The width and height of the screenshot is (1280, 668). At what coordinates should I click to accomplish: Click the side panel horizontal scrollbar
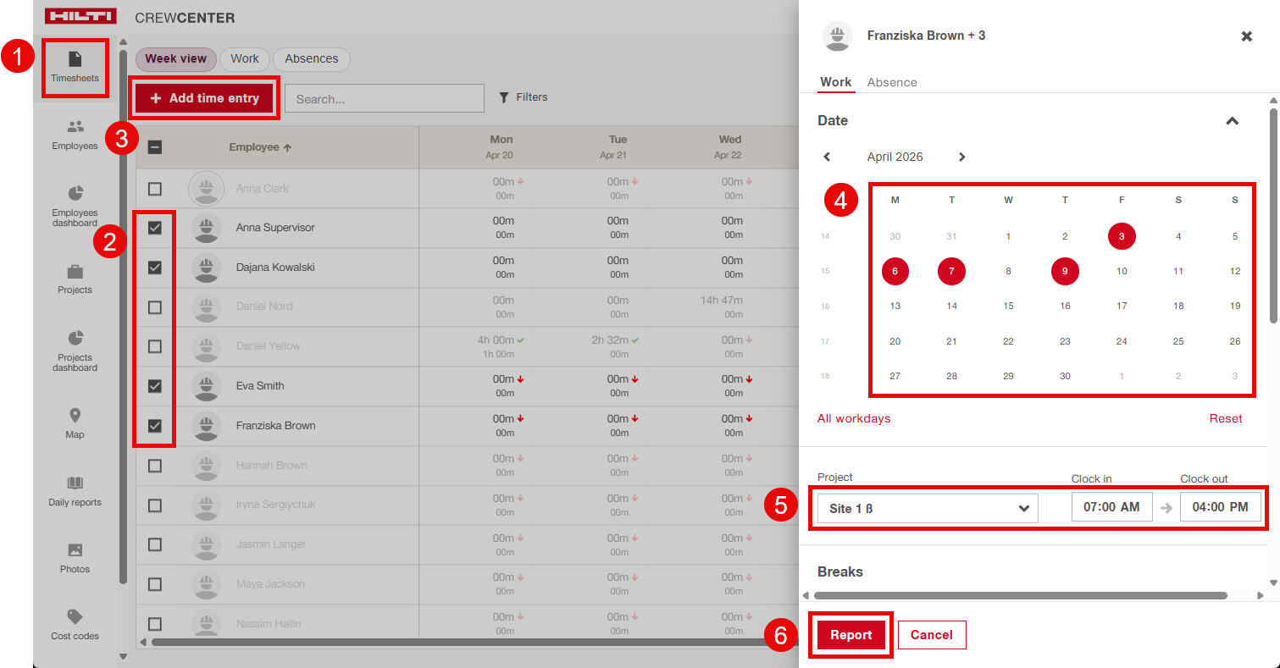1020,595
